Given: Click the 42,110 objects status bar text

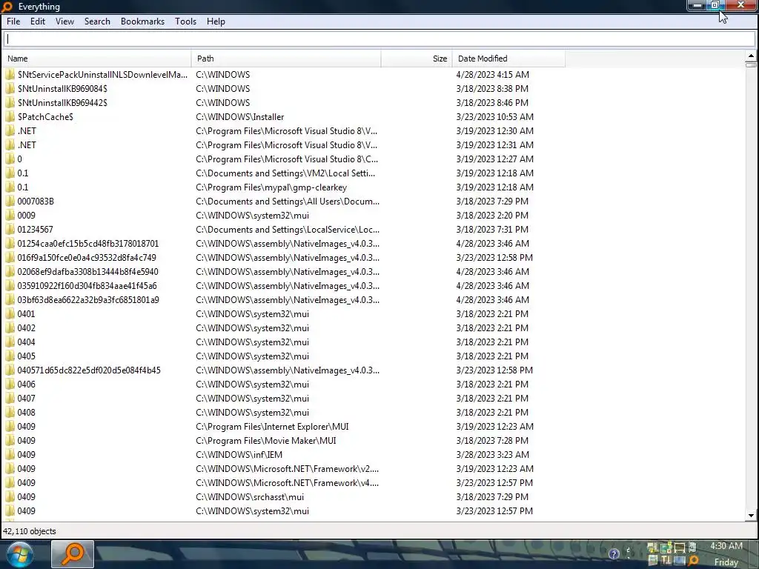Looking at the screenshot, I should click(30, 530).
